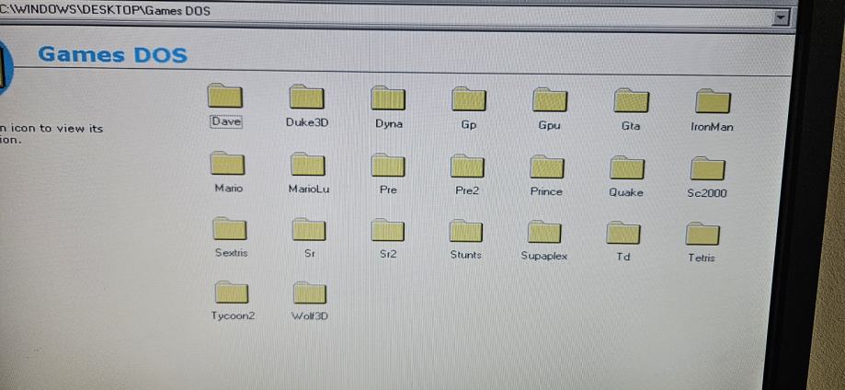The image size is (845, 390).
Task: Click the Stunts name label
Action: [x=466, y=255]
